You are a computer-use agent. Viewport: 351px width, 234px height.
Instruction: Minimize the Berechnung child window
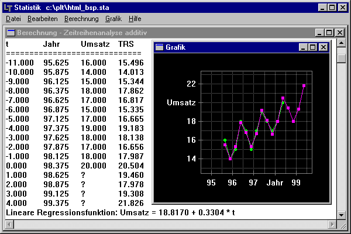(319, 32)
